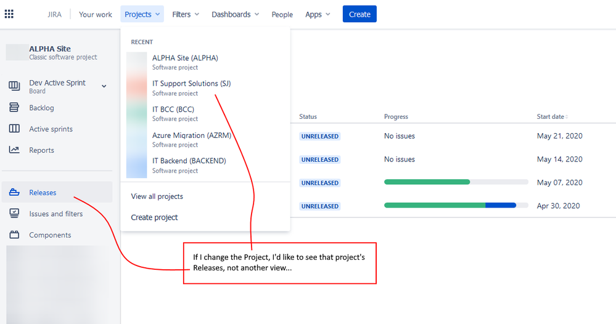The height and width of the screenshot is (324, 616).
Task: Click No issues for May 14, 2020
Action: (400, 160)
